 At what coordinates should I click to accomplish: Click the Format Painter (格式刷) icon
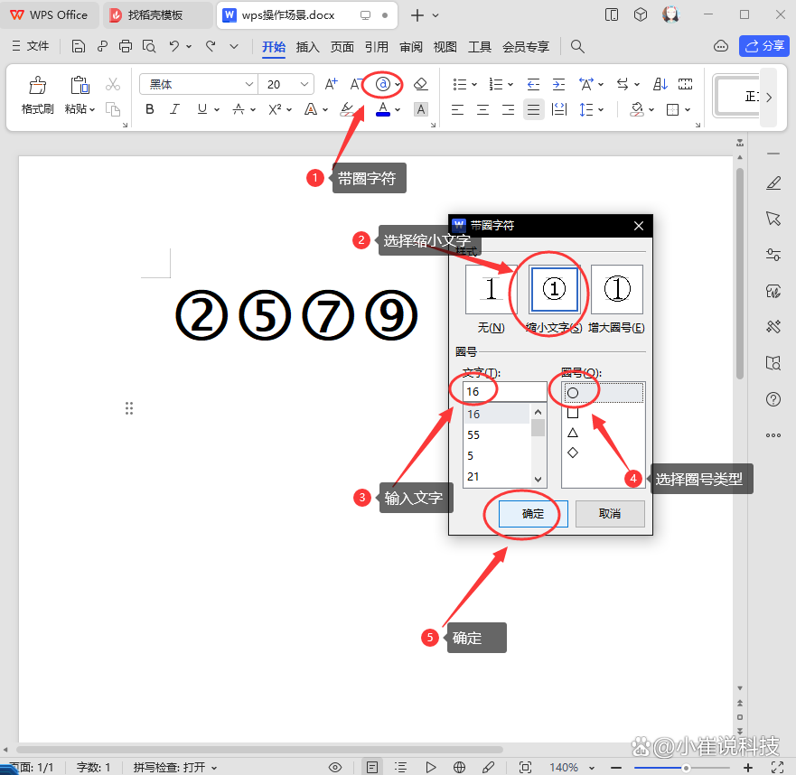pyautogui.click(x=37, y=85)
